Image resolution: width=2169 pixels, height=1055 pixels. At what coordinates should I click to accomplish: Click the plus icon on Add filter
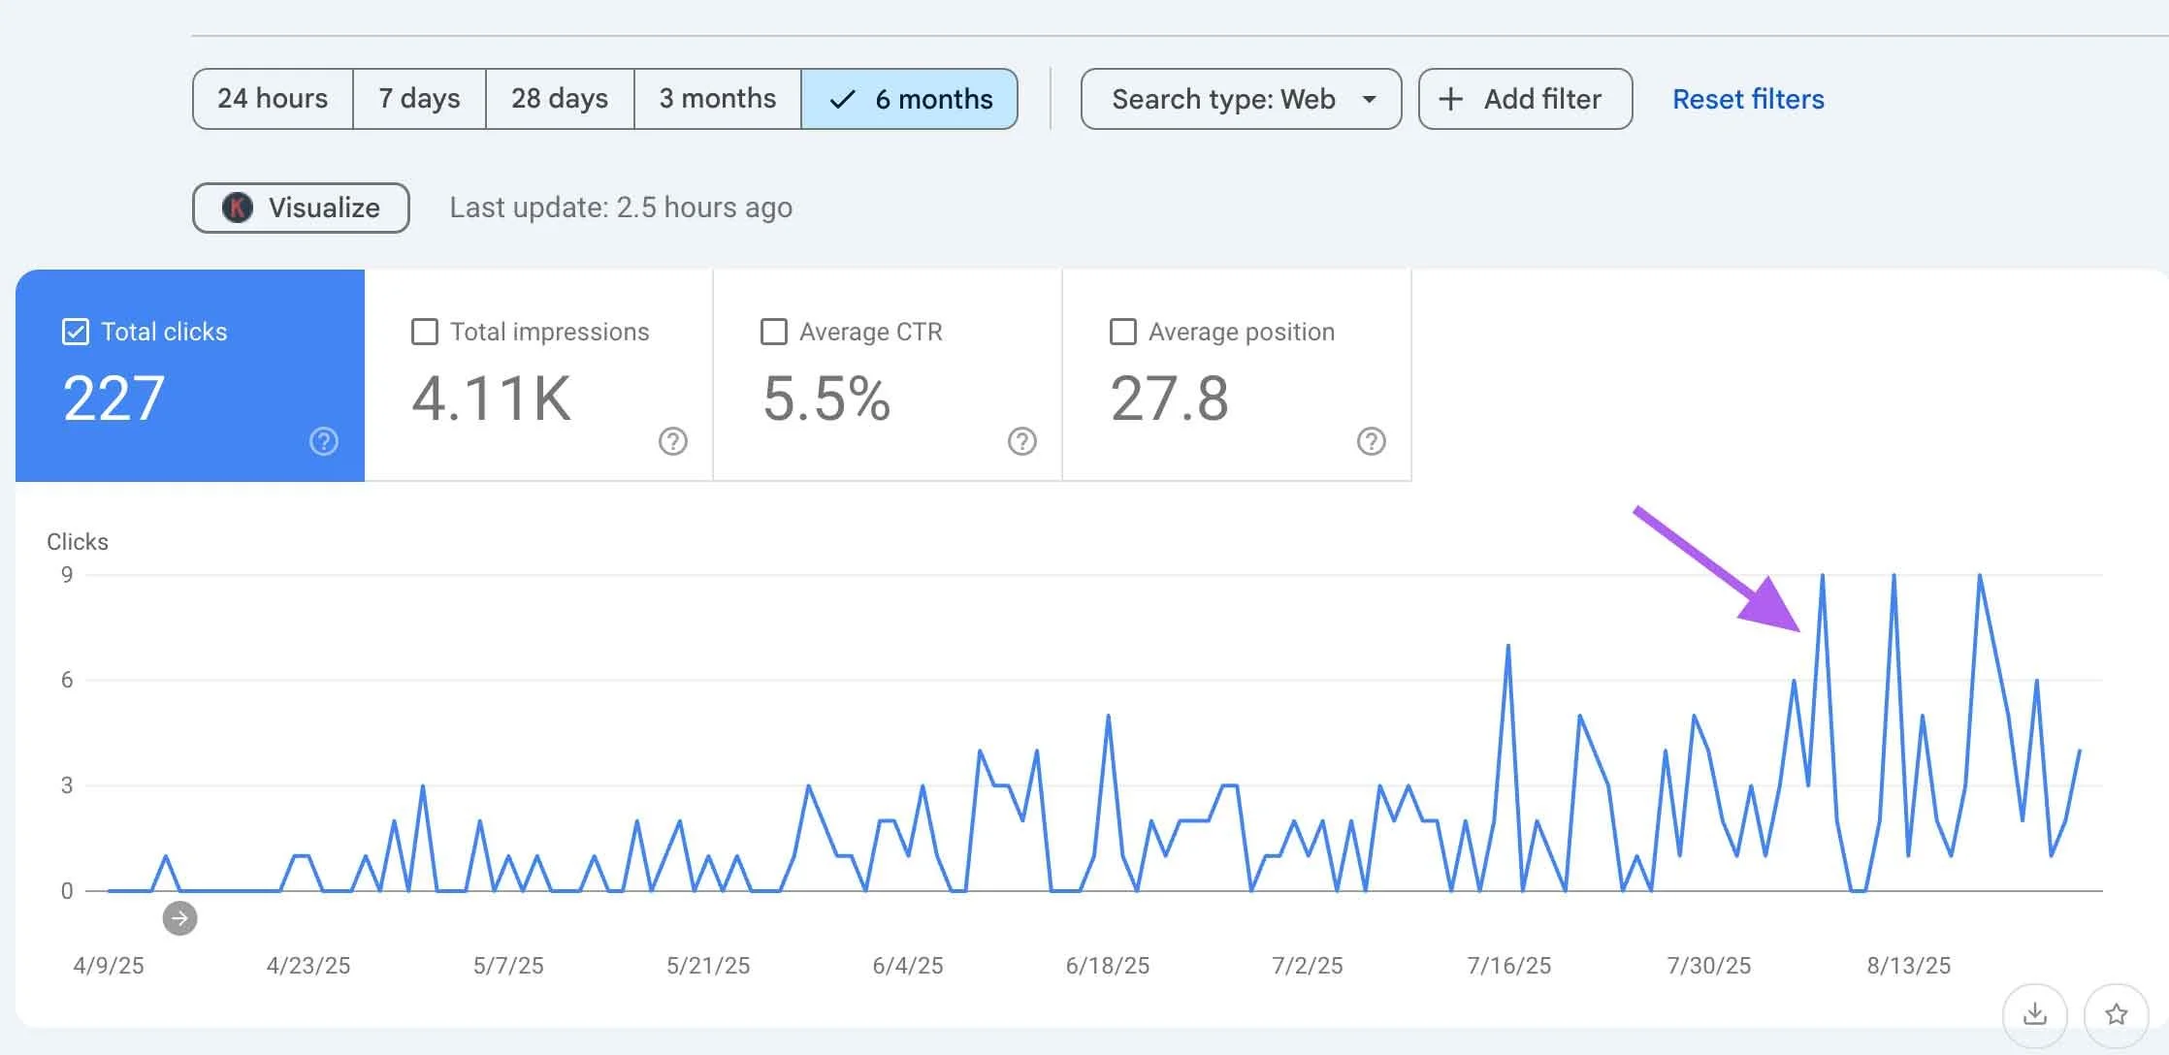click(1450, 99)
